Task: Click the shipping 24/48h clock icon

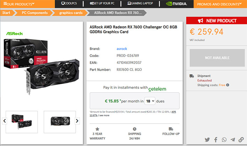Action: pos(135,129)
